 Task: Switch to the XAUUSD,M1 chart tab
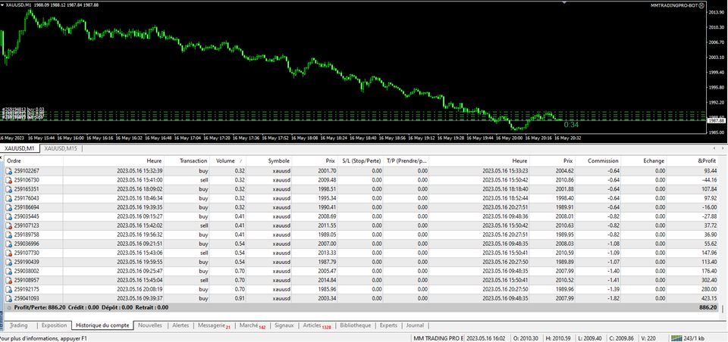pos(19,148)
